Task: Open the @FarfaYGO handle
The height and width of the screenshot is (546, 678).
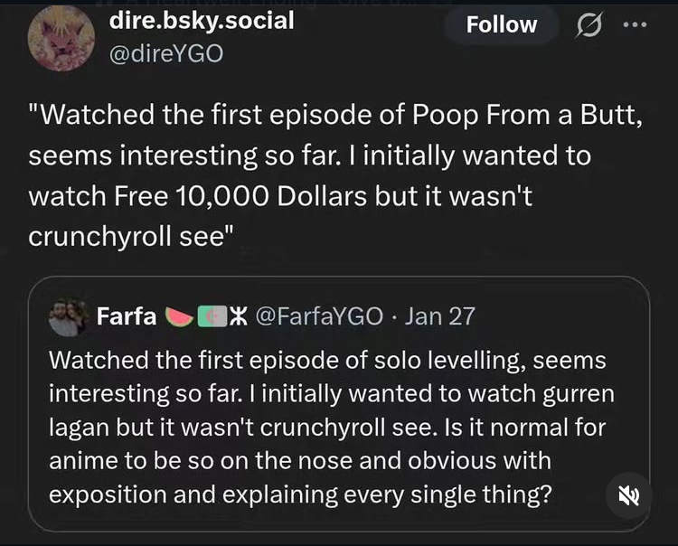Action: tap(320, 316)
